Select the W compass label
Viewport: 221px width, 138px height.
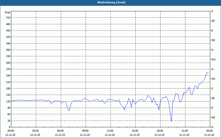click(212, 69)
